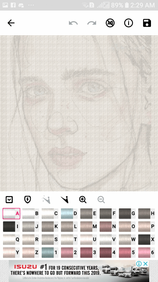Tap the battery indicator in status bar
Viewport: 158px width, 282px height.
tap(127, 5)
